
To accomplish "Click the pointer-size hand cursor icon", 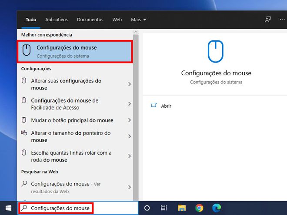I will click(x=24, y=132).
